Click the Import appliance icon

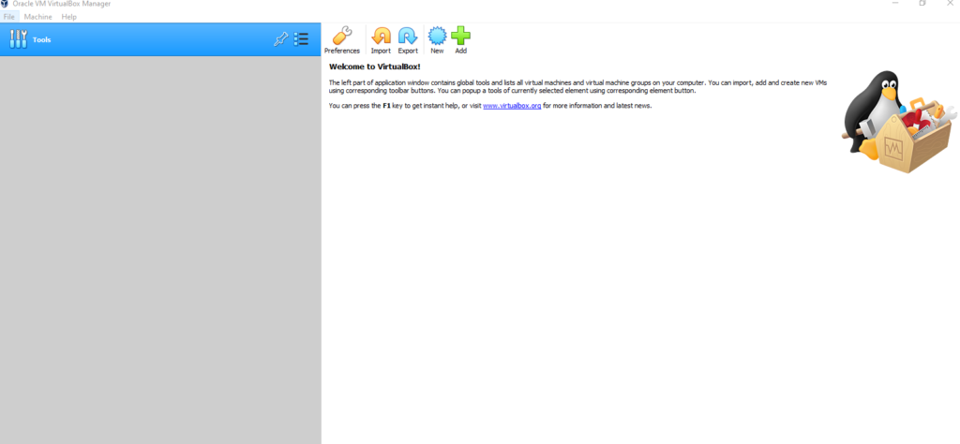(x=381, y=40)
